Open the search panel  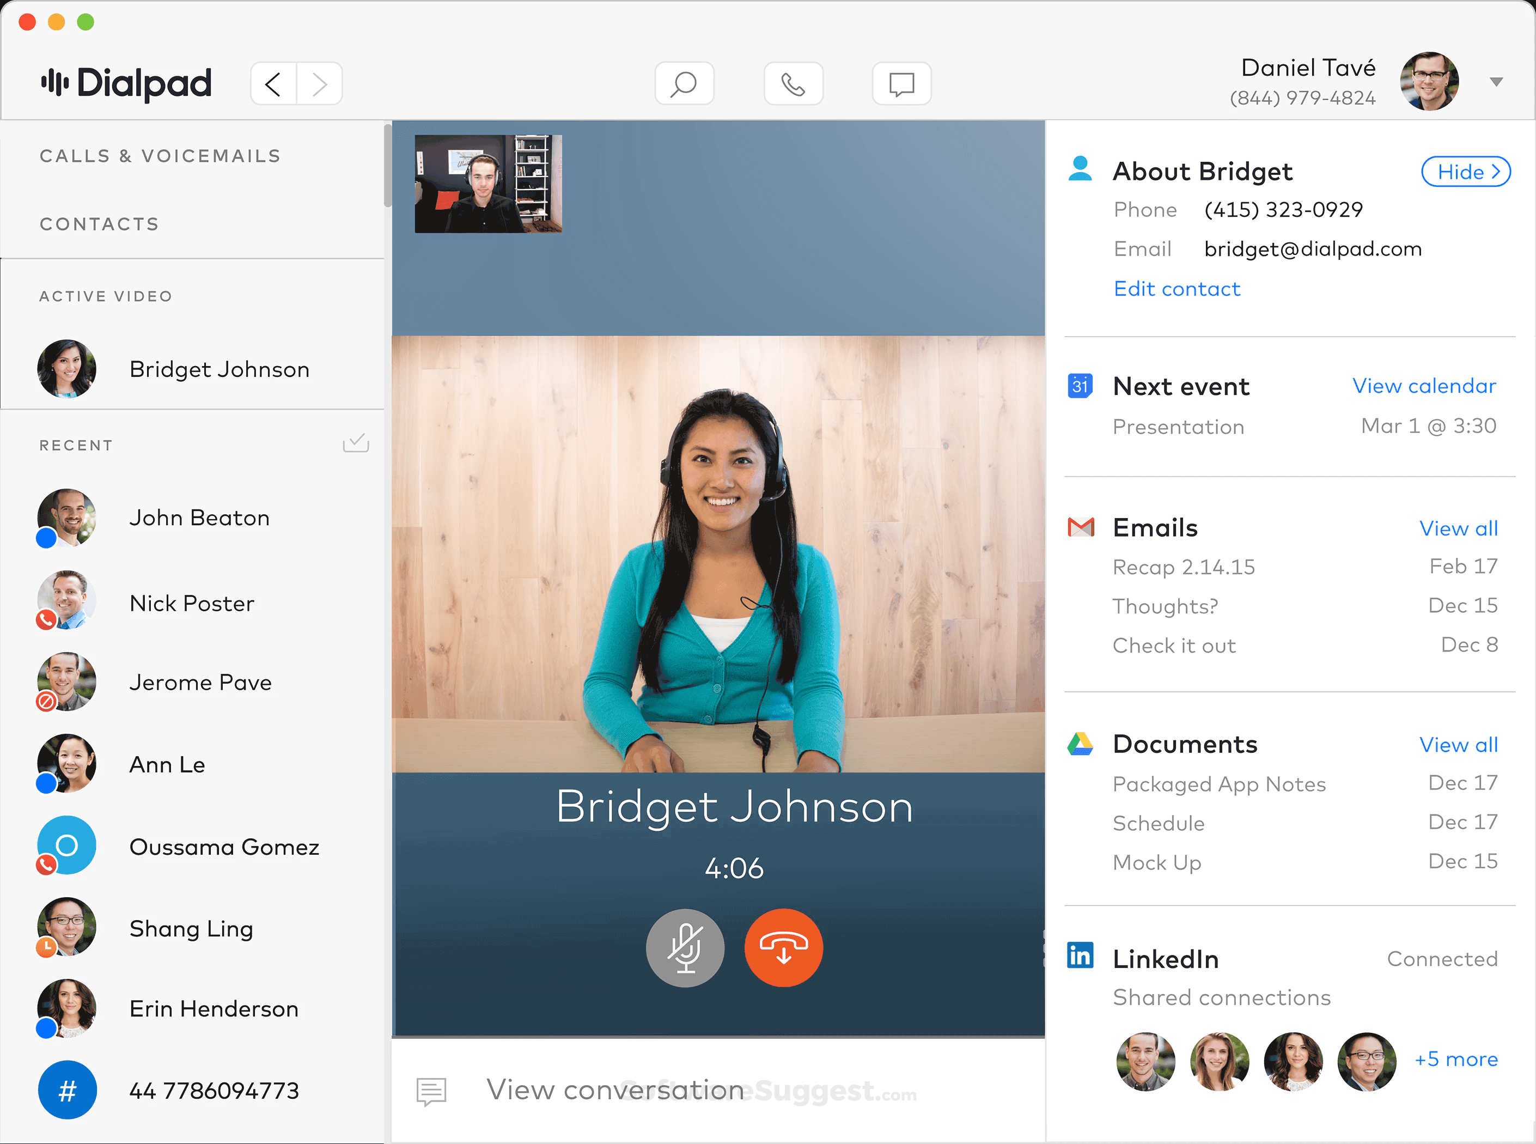pyautogui.click(x=684, y=83)
